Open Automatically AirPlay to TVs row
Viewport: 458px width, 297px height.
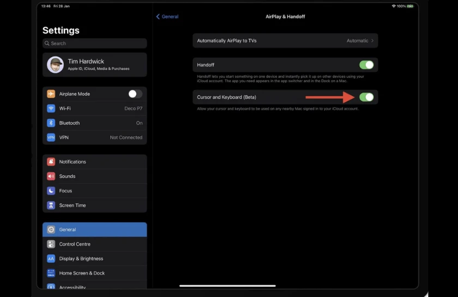pyautogui.click(x=285, y=40)
